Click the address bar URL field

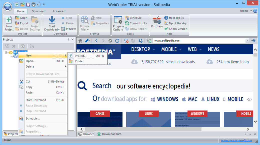coord(199,40)
